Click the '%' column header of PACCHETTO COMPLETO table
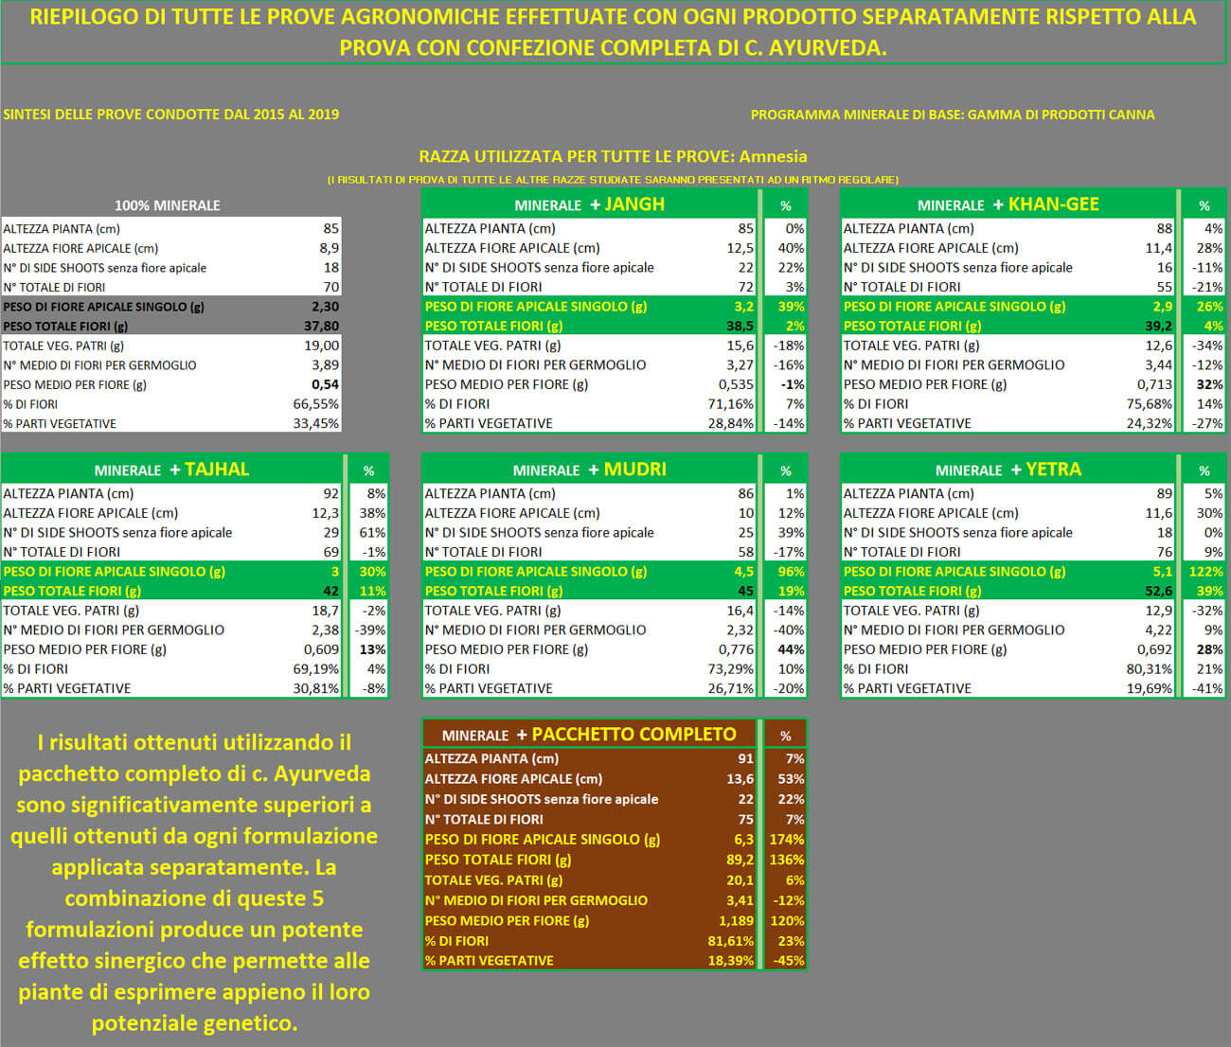 tap(785, 736)
